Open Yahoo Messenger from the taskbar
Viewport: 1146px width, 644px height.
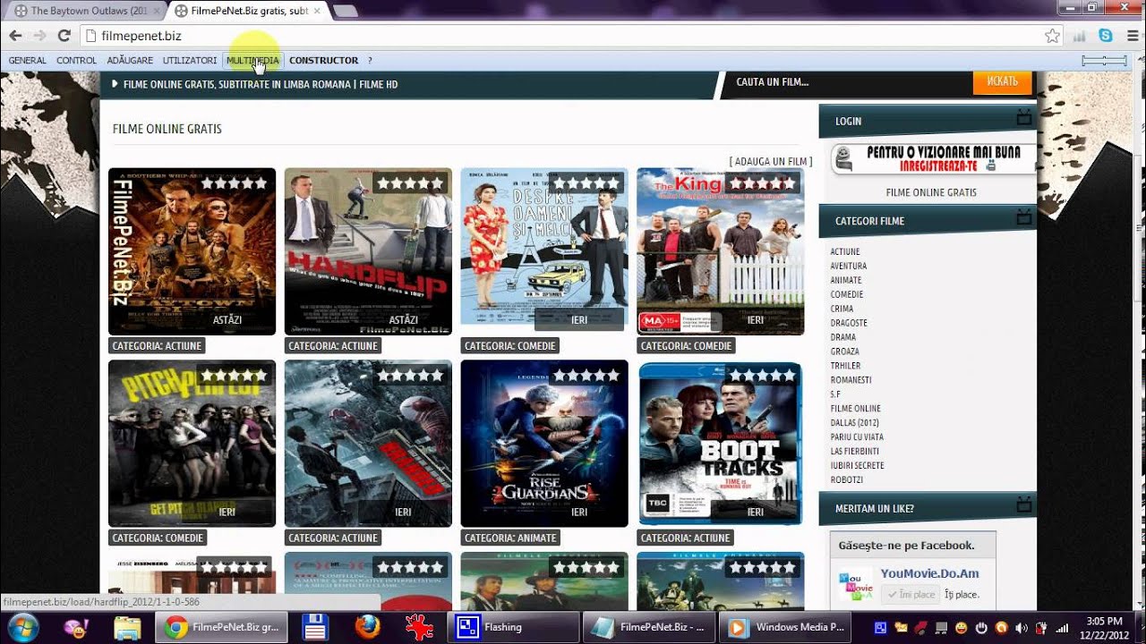(x=76, y=628)
